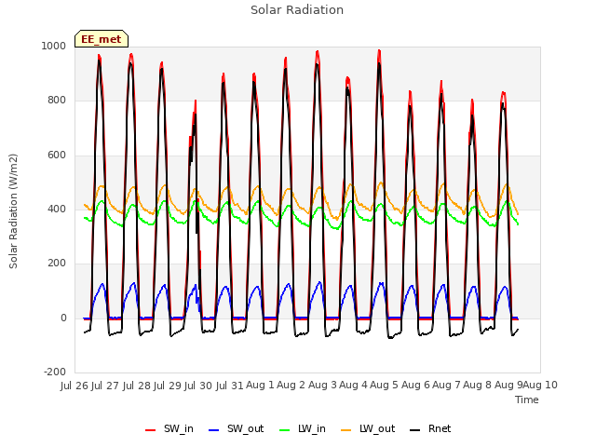The height and width of the screenshot is (447, 596).
Task: Click the Jul 26 x-axis tick label
Action: (74, 386)
